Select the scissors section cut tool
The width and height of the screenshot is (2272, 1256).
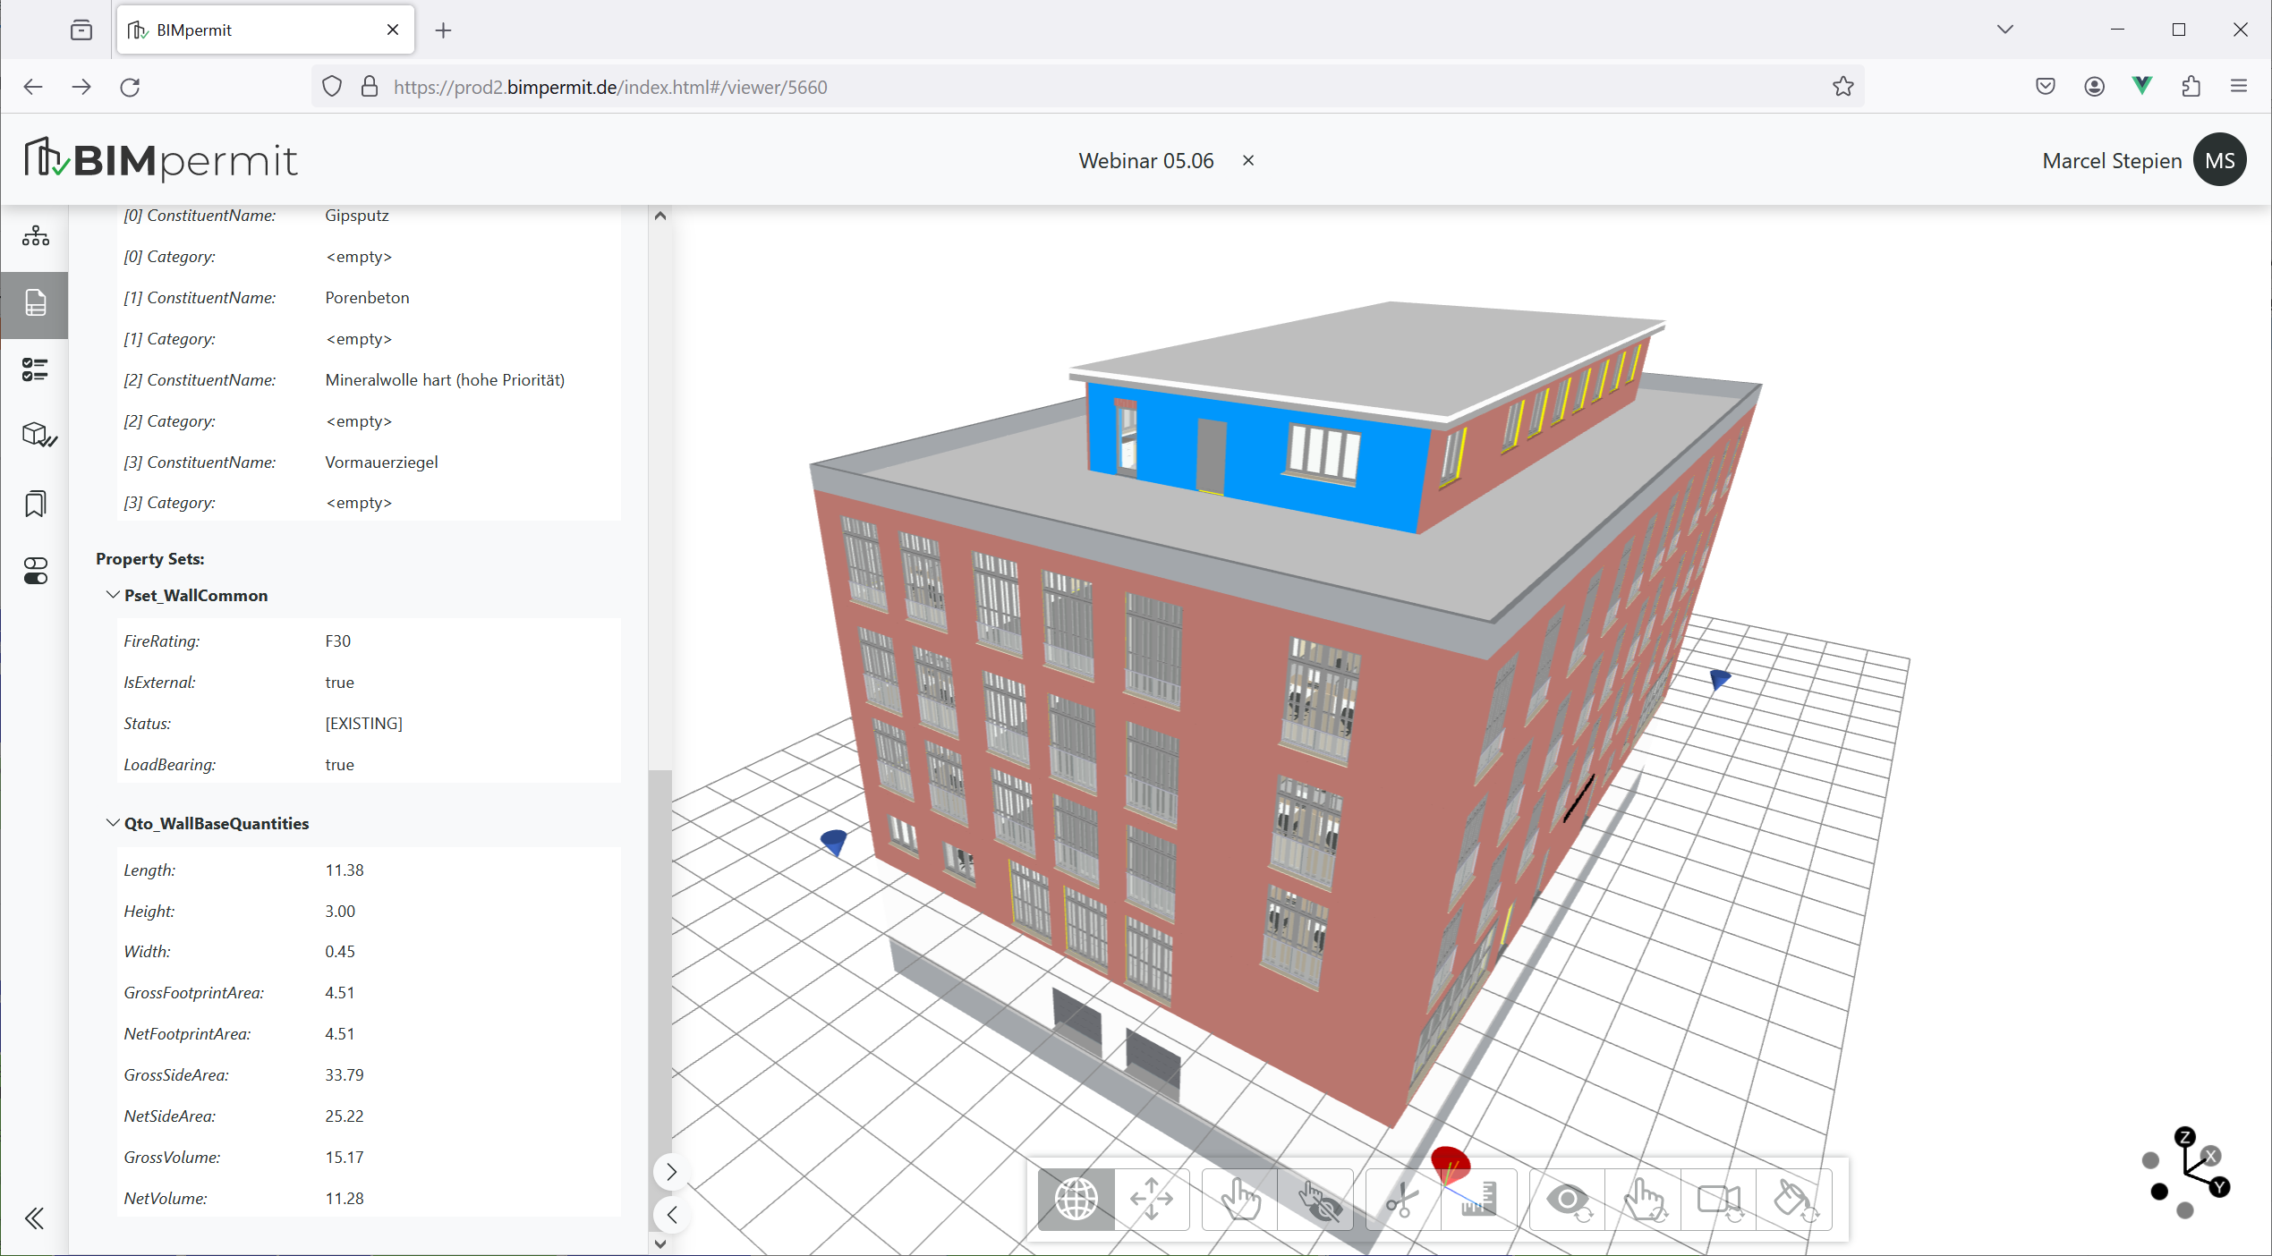(x=1403, y=1199)
